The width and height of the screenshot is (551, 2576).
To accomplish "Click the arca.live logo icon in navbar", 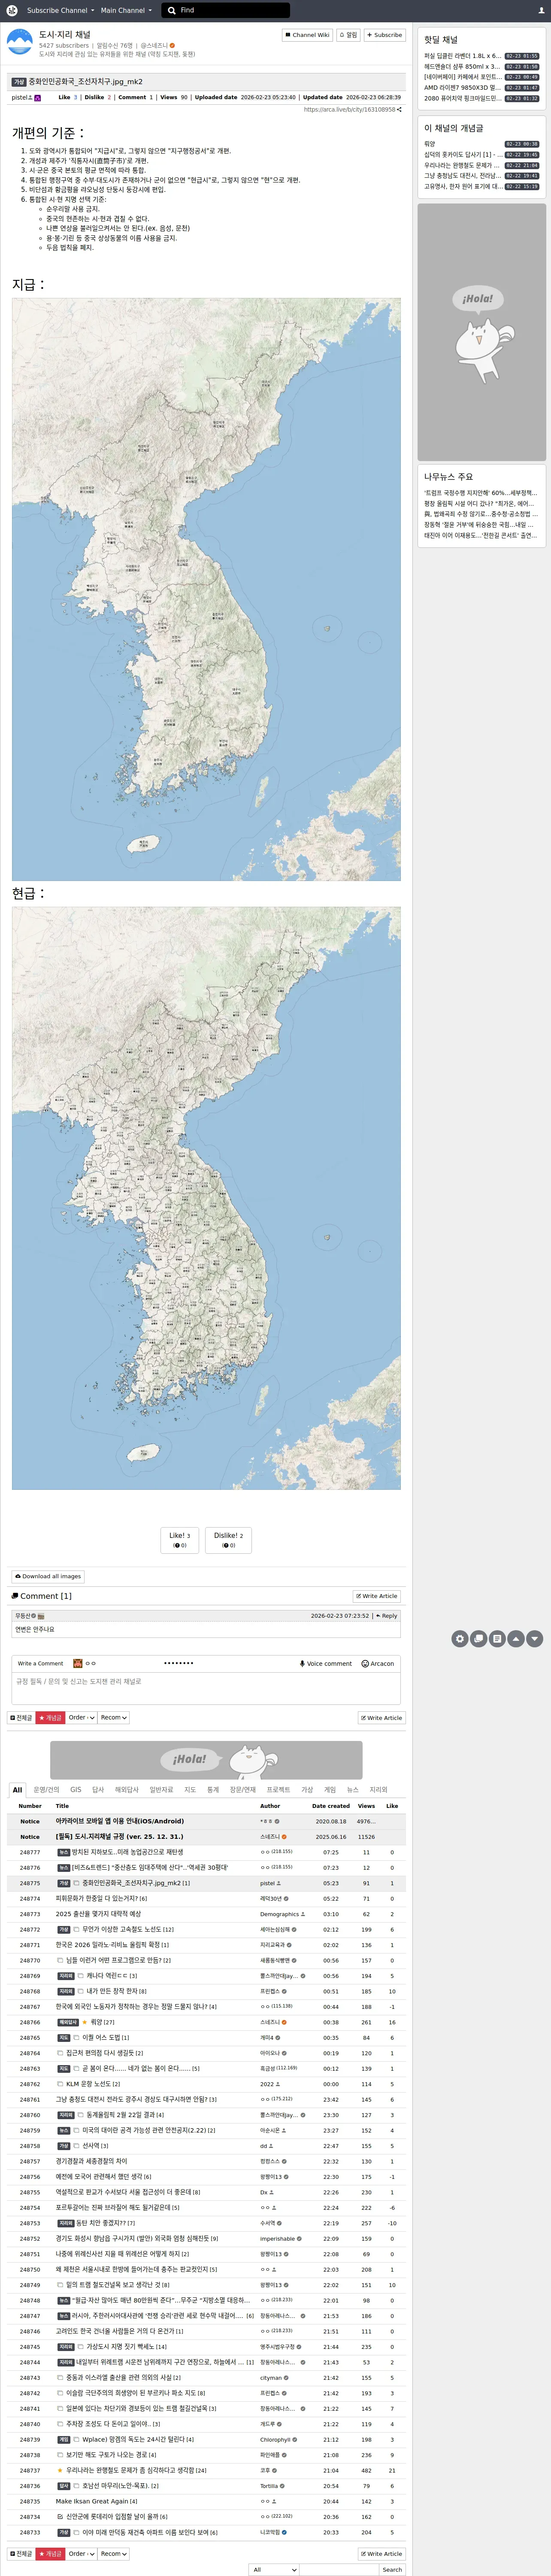I will coord(12,10).
